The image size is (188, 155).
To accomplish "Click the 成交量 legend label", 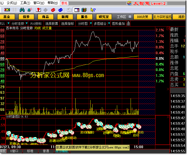I will coord(47,28).
